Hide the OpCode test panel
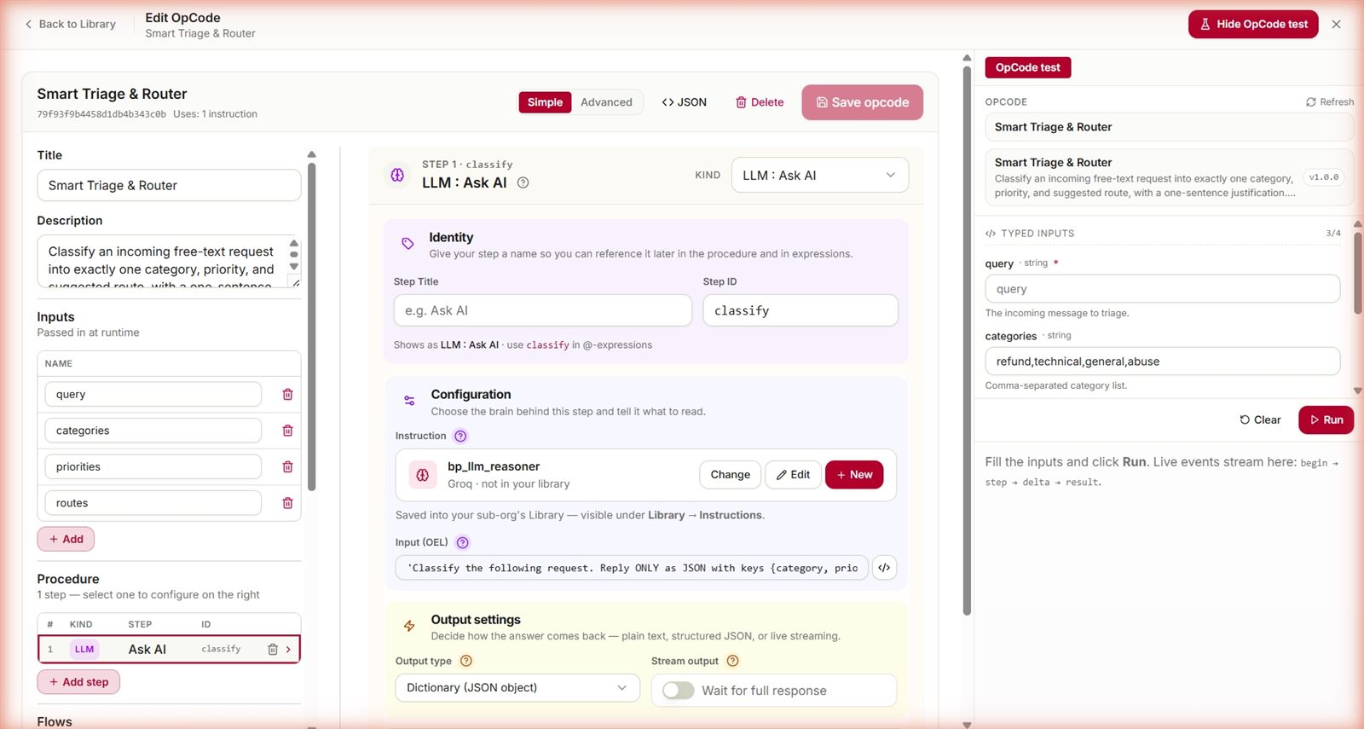The width and height of the screenshot is (1364, 729). point(1253,24)
